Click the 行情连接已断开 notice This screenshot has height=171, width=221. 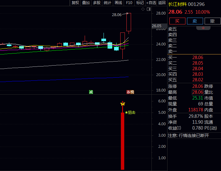tap(194, 136)
